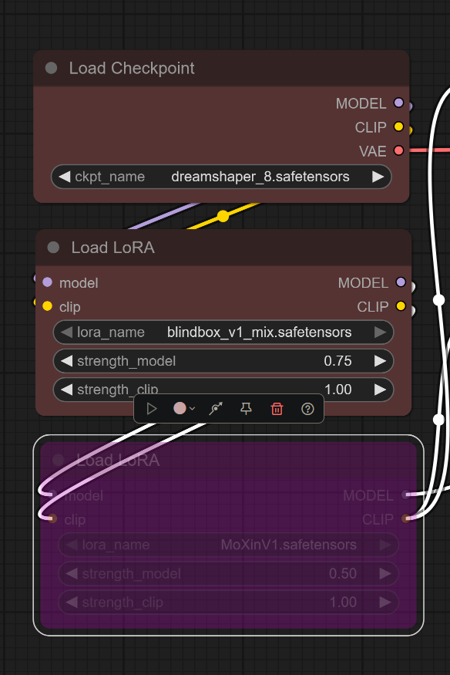Screen dimensions: 450x675
Task: Click the MODEL output socket of Load Checkpoint
Action: point(399,103)
